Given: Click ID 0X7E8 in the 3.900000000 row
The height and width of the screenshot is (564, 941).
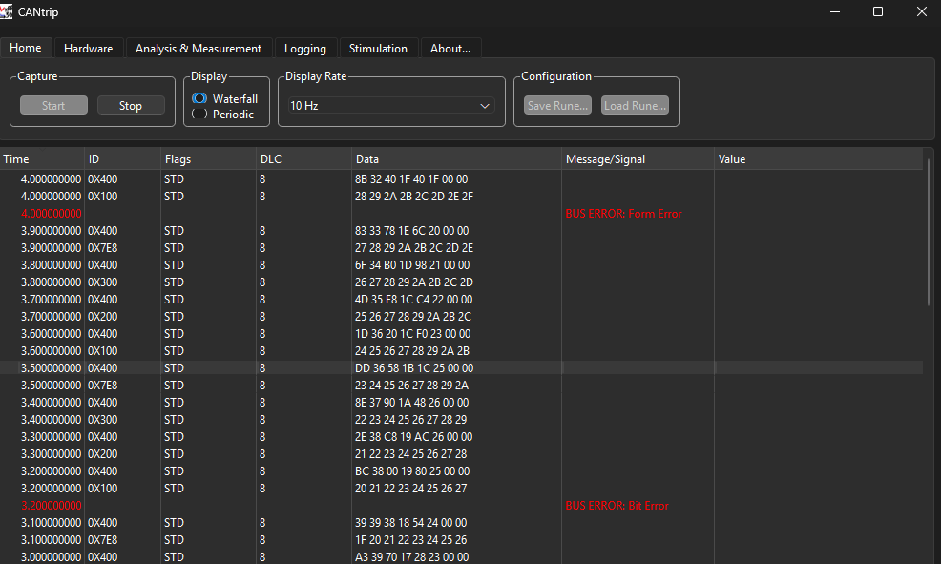Looking at the screenshot, I should 103,248.
